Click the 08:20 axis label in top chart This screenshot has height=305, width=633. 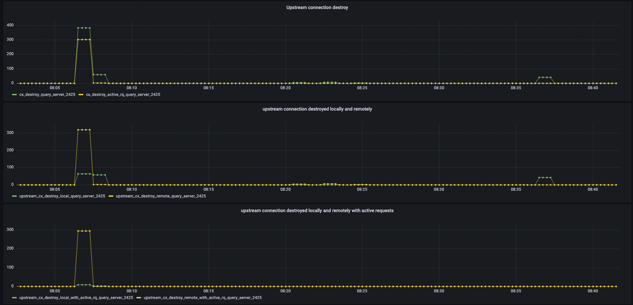pyautogui.click(x=285, y=88)
